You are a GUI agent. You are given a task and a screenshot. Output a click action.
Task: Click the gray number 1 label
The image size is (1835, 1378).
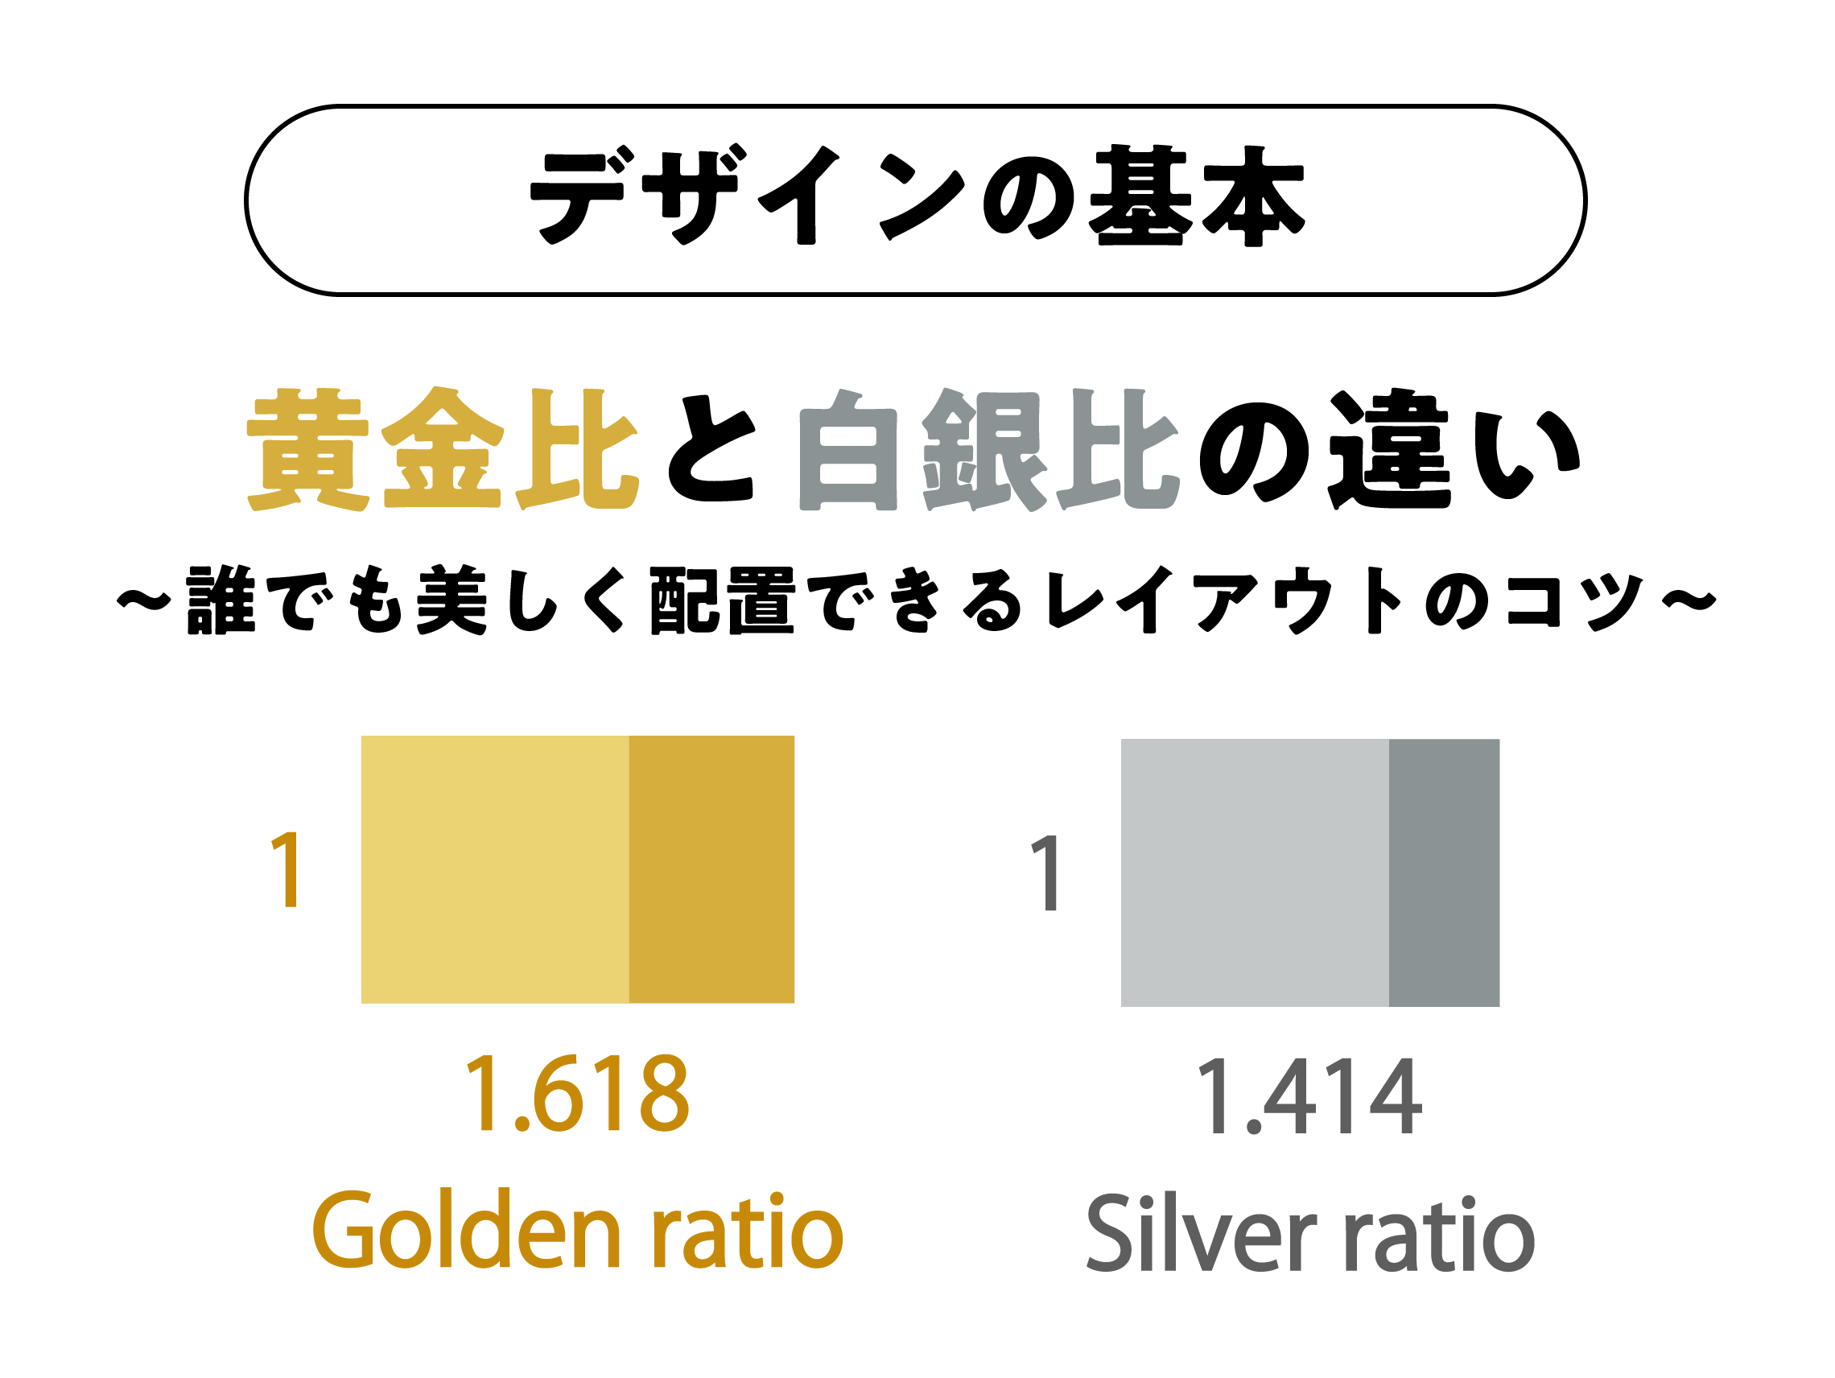point(1045,873)
